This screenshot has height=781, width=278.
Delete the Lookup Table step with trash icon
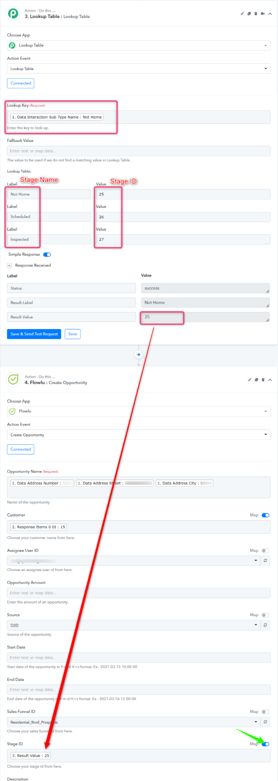pyautogui.click(x=256, y=14)
